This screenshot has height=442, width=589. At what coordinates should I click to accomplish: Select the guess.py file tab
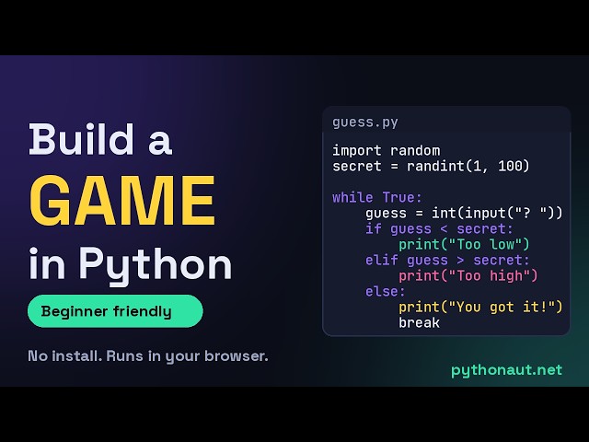tap(365, 122)
